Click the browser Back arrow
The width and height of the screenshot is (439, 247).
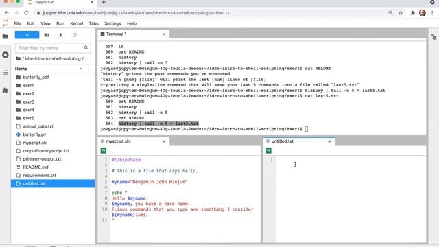pos(7,13)
